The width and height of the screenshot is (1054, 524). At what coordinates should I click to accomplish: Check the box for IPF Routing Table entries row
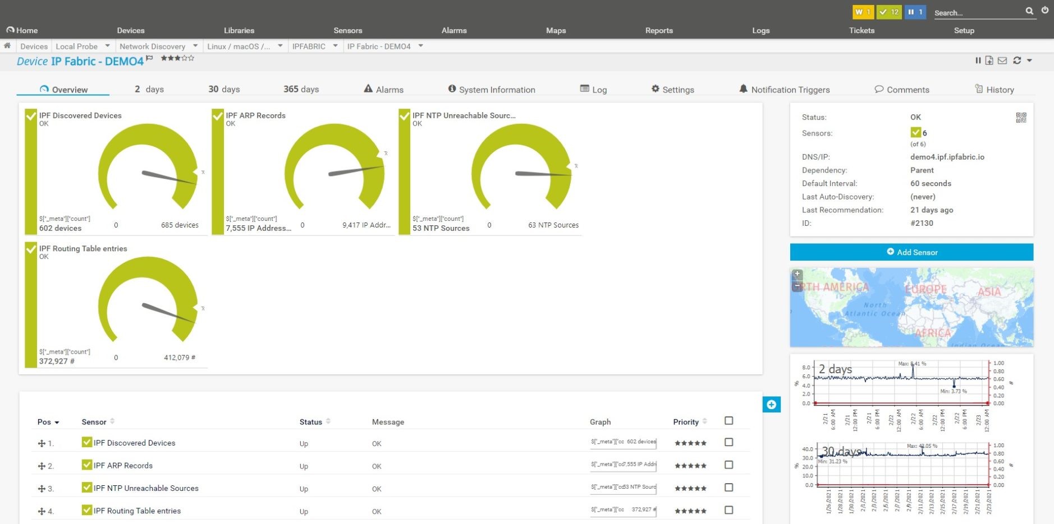pos(728,510)
